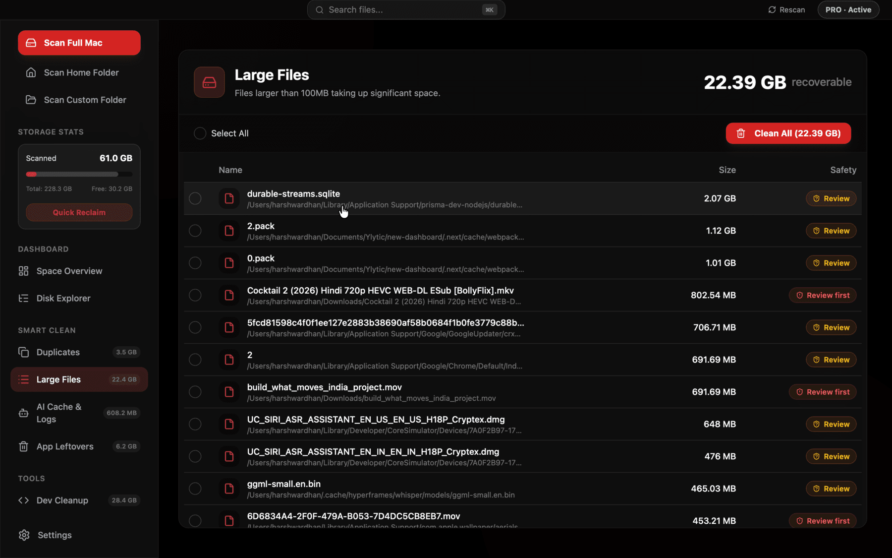Click the Large Files header drive icon
The height and width of the screenshot is (558, 892).
click(x=209, y=82)
